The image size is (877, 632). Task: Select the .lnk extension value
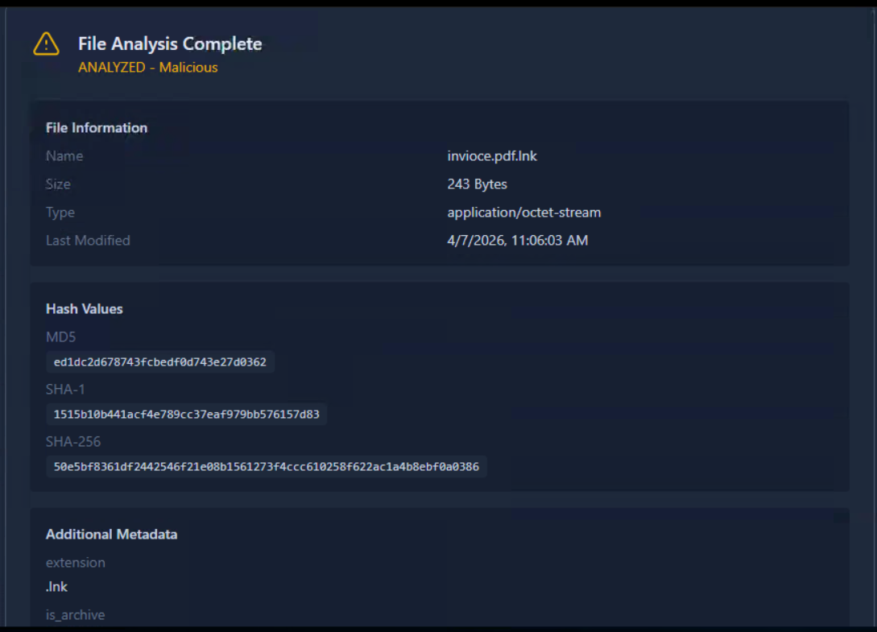(56, 587)
